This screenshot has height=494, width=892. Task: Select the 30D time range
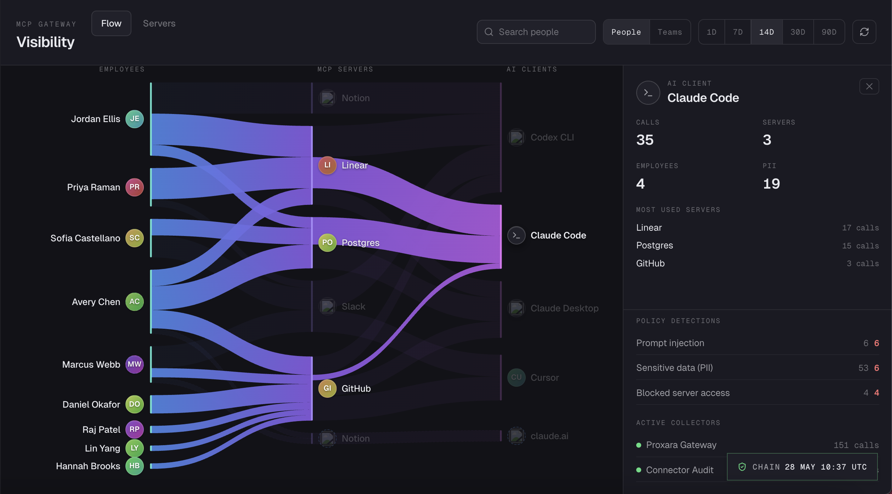(x=798, y=32)
